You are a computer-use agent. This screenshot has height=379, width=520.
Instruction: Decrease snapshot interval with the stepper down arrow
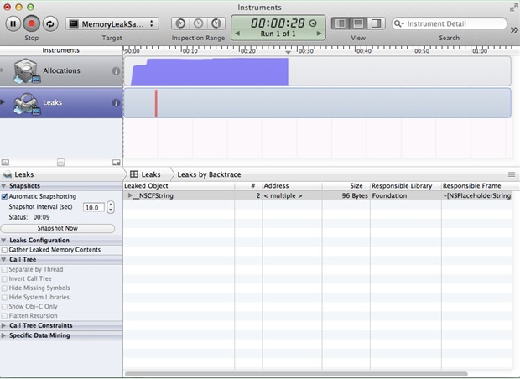click(111, 210)
